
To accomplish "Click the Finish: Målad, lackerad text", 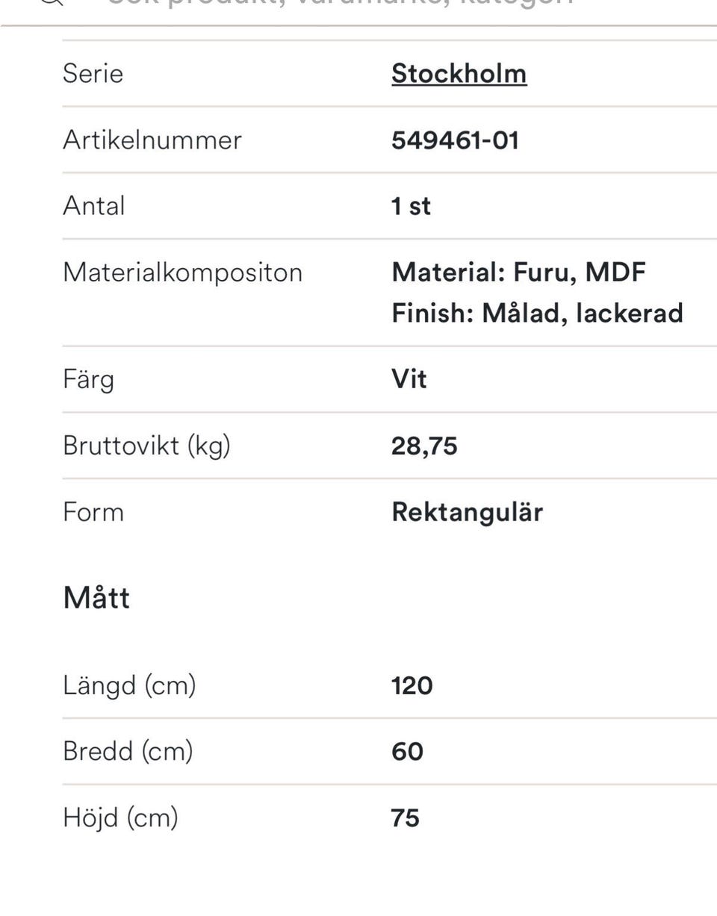I will tap(537, 313).
